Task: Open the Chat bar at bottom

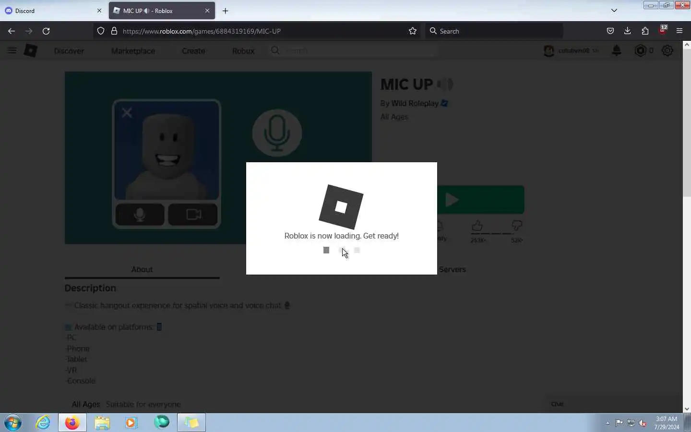Action: click(614, 404)
